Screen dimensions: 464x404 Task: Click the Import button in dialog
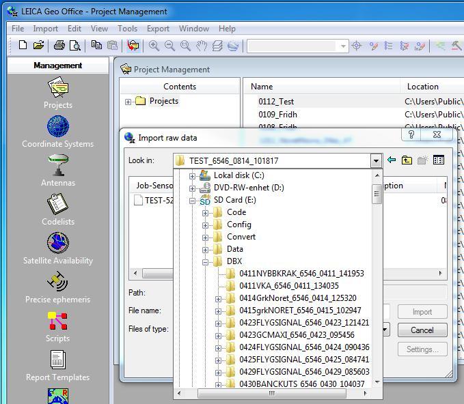click(x=422, y=311)
